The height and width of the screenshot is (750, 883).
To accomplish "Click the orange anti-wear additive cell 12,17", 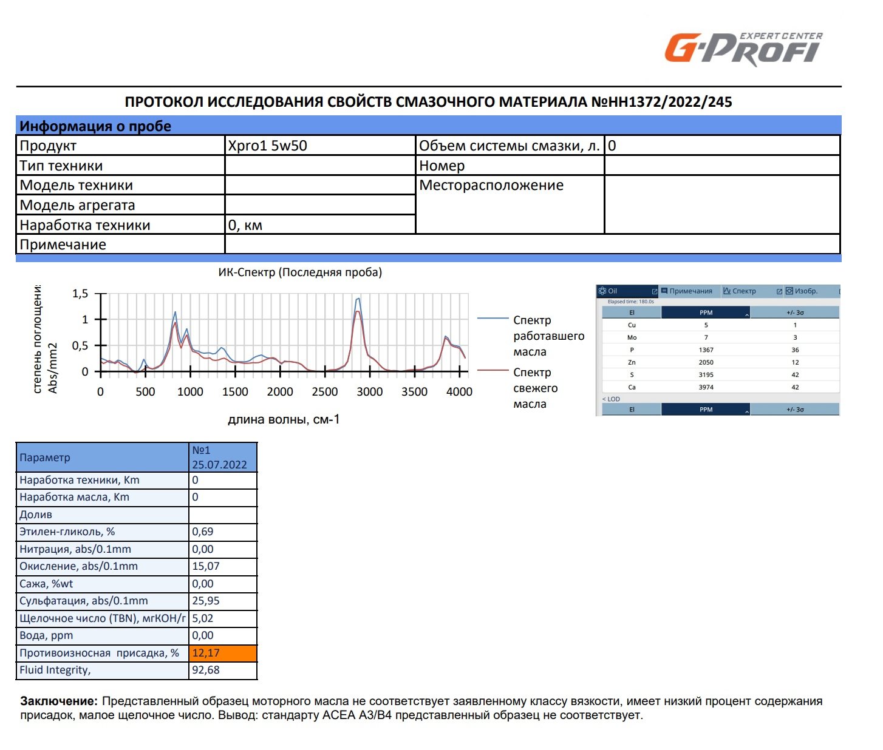I will tap(223, 653).
